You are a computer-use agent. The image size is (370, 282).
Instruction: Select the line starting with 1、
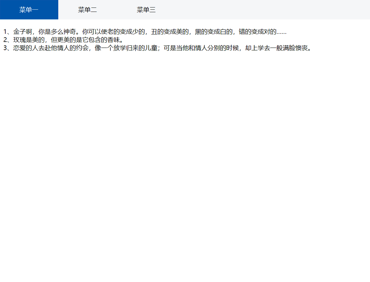coord(144,31)
